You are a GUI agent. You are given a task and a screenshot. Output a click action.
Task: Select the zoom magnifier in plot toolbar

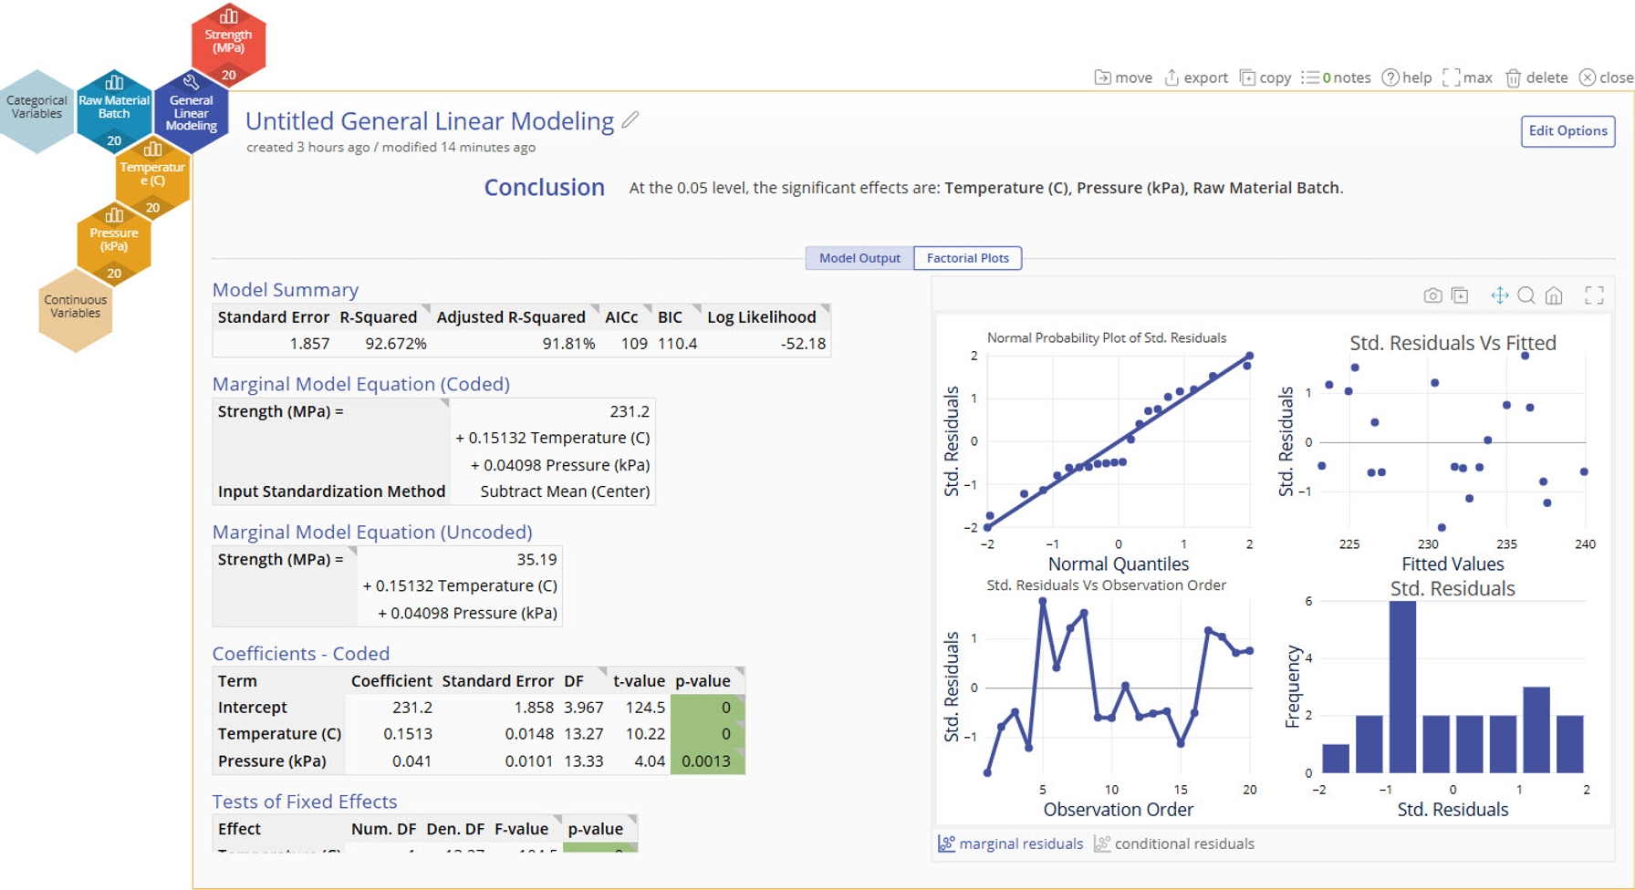point(1526,295)
